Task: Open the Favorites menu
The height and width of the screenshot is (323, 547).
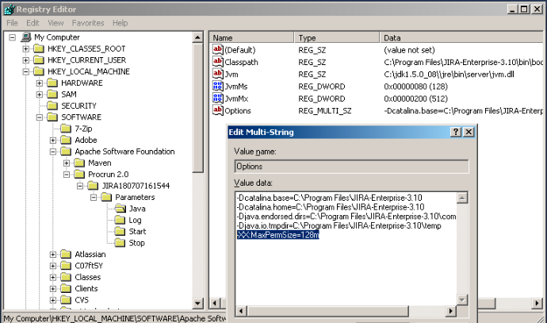Action: coord(87,23)
